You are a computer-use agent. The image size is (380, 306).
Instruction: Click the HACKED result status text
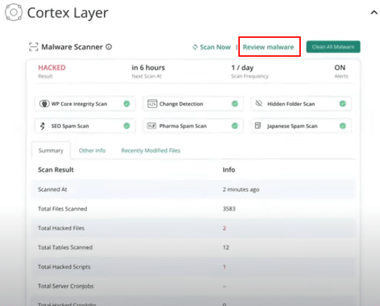pos(52,67)
